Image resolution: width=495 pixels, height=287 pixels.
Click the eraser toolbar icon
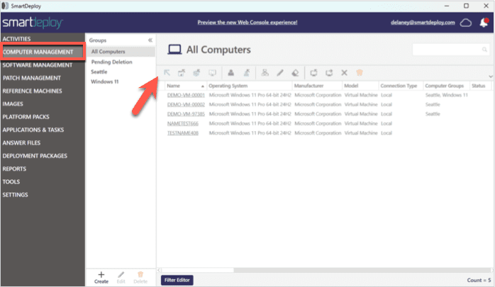point(295,73)
